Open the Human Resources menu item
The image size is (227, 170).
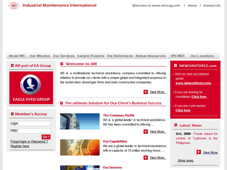(x=151, y=56)
